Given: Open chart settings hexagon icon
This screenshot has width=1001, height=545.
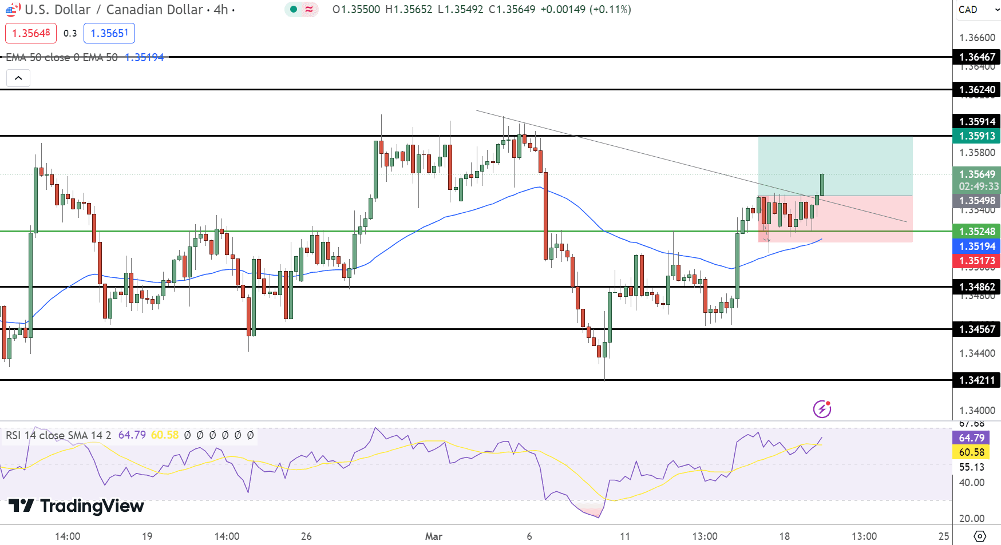Looking at the screenshot, I should pos(980,536).
